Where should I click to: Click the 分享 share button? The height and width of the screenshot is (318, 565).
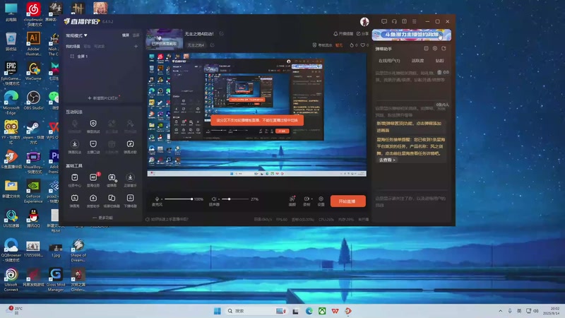coord(362,33)
